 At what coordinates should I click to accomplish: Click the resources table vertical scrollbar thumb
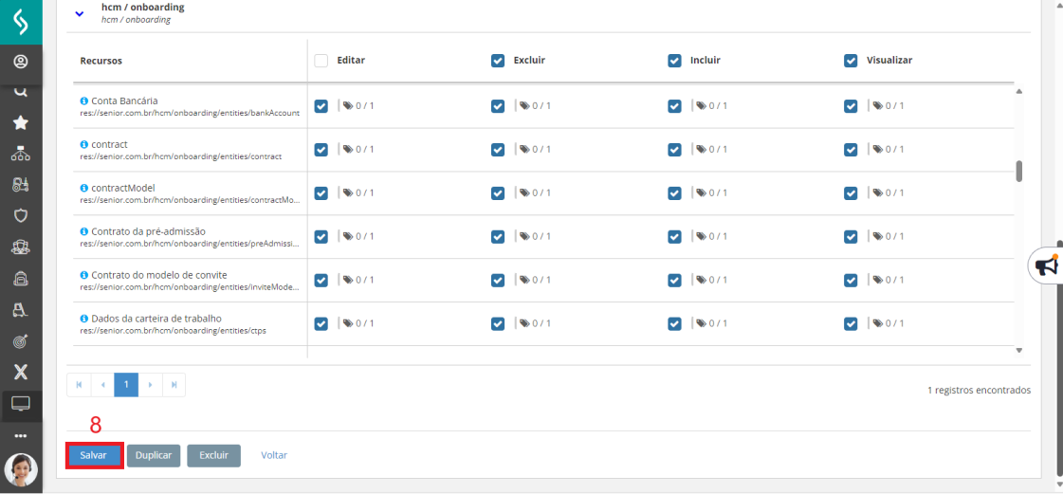[1019, 171]
